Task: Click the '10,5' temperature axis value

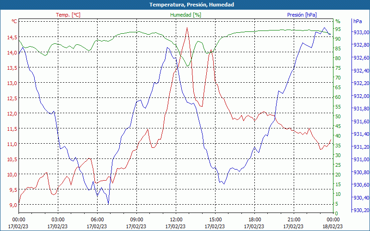Action: [12, 159]
